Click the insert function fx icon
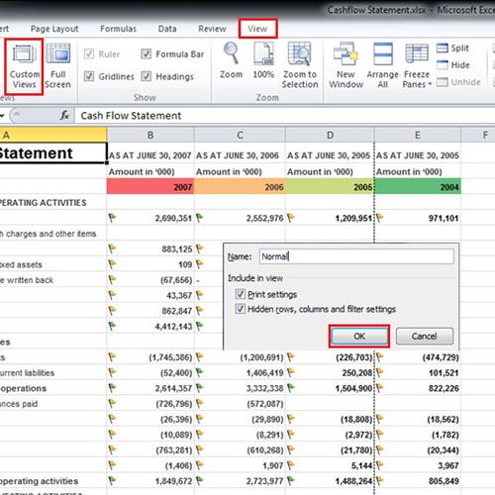 click(64, 116)
